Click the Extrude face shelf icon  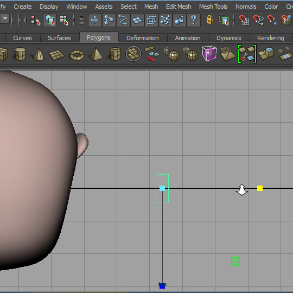pyautogui.click(x=266, y=54)
